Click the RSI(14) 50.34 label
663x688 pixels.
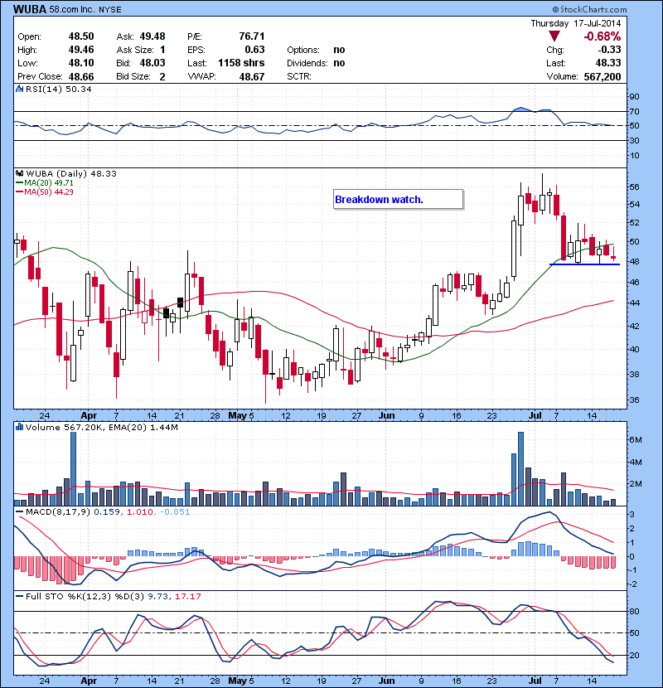[59, 89]
